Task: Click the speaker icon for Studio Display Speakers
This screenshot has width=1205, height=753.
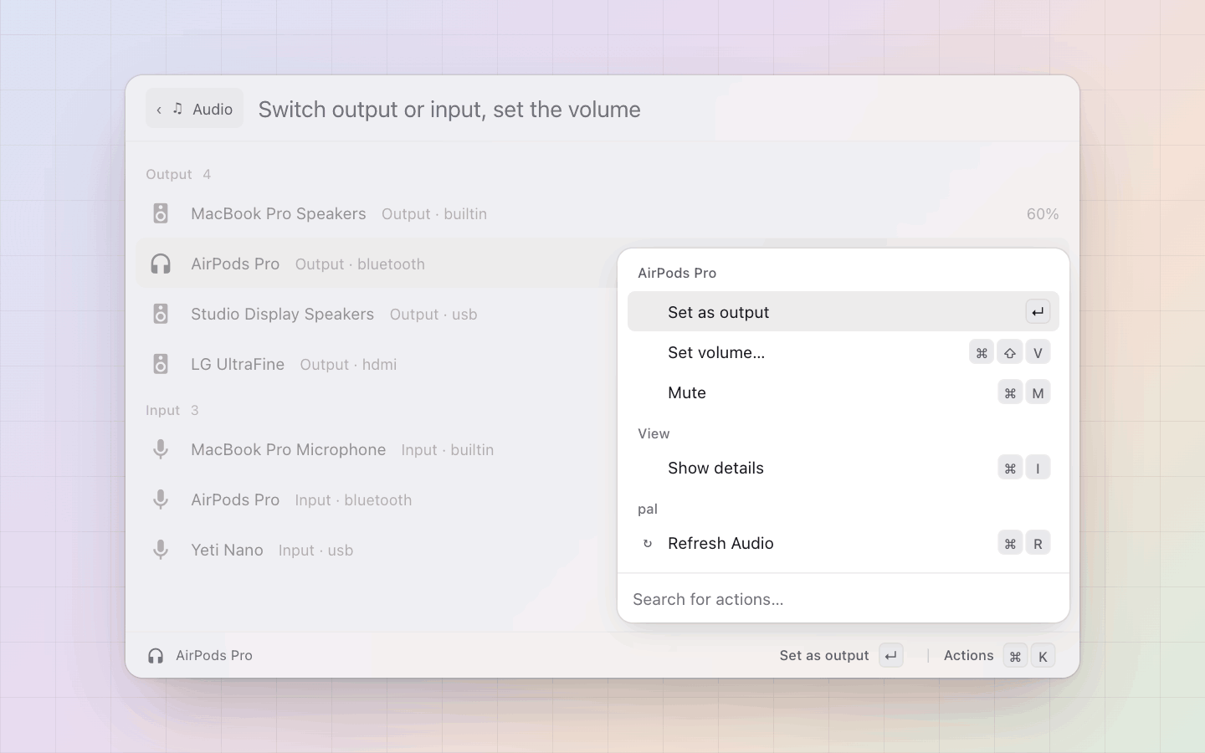Action: [x=161, y=314]
